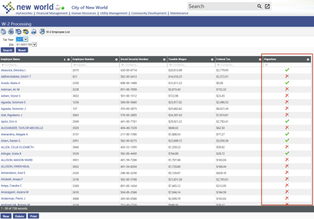Viewport: 314px width, 219px height.
Task: Click the printer icon in toolbar
Action: [33, 32]
